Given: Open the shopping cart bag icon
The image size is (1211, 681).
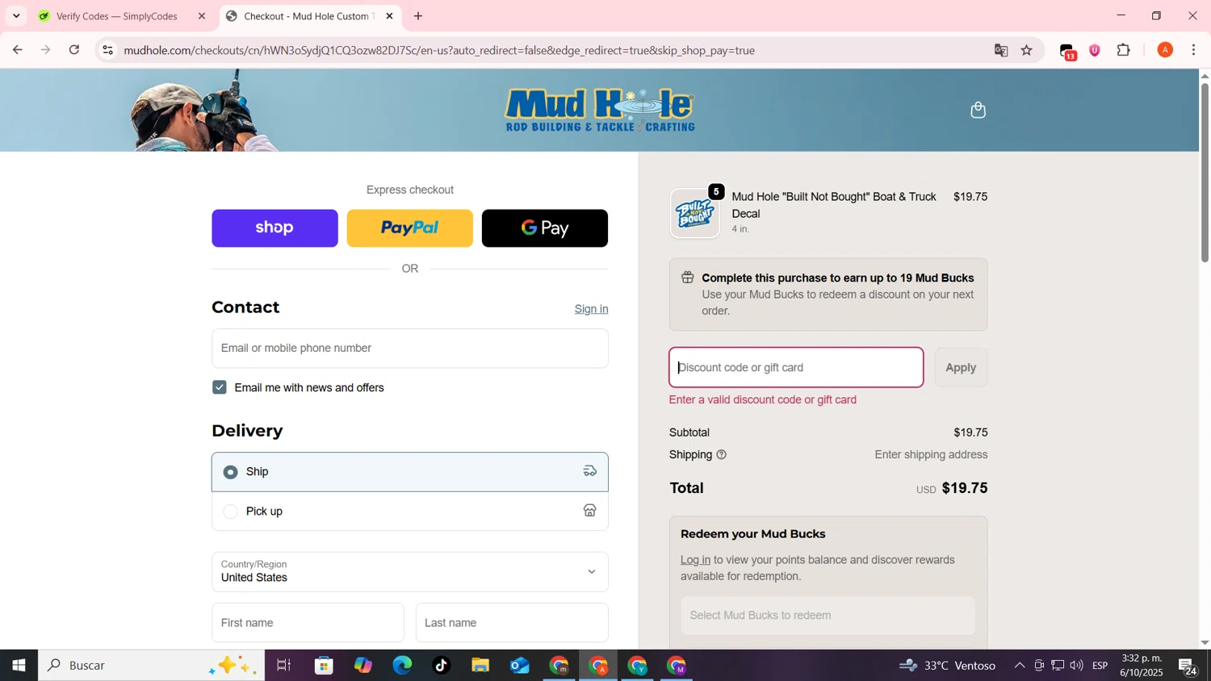Looking at the screenshot, I should 978,110.
